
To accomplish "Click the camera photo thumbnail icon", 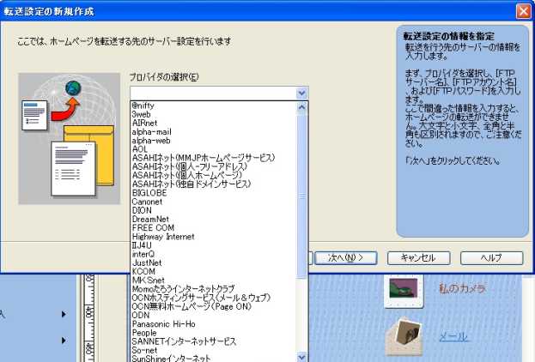I will [x=404, y=291].
